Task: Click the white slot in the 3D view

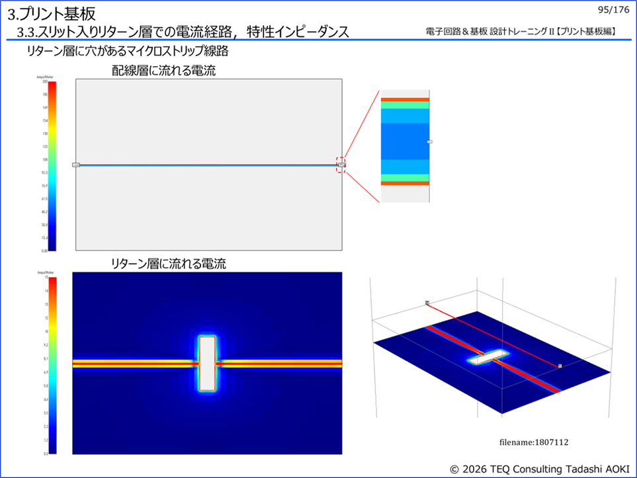Action: [490, 358]
